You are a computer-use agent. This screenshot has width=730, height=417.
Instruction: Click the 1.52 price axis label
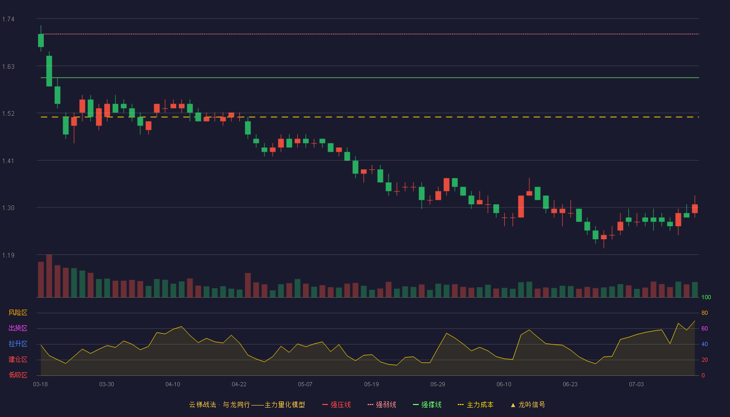(x=8, y=114)
